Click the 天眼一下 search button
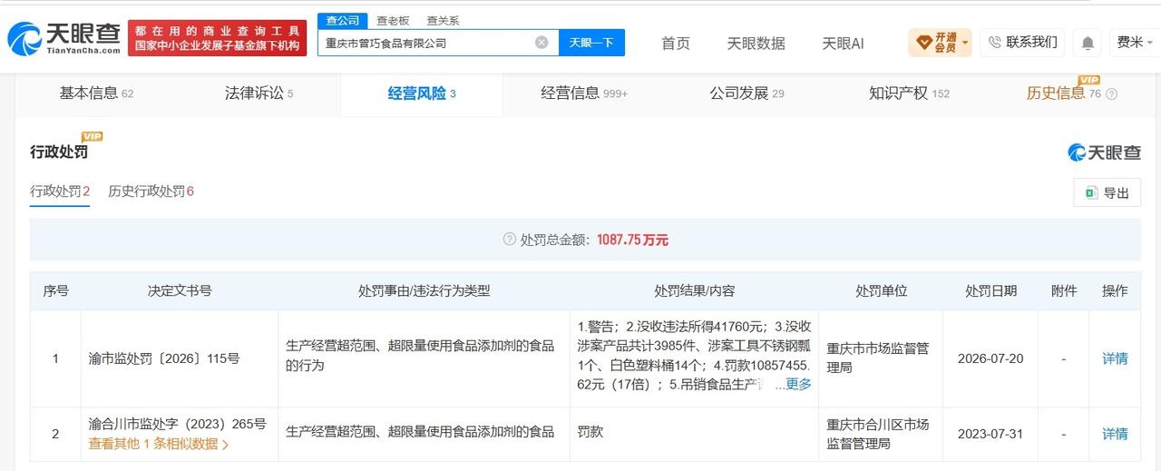Image resolution: width=1161 pixels, height=471 pixels. 591,42
